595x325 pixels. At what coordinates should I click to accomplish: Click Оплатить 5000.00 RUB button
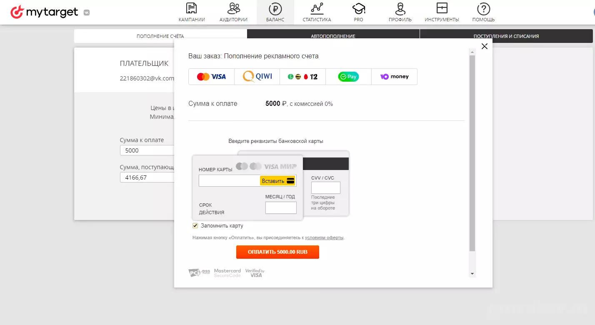277,252
